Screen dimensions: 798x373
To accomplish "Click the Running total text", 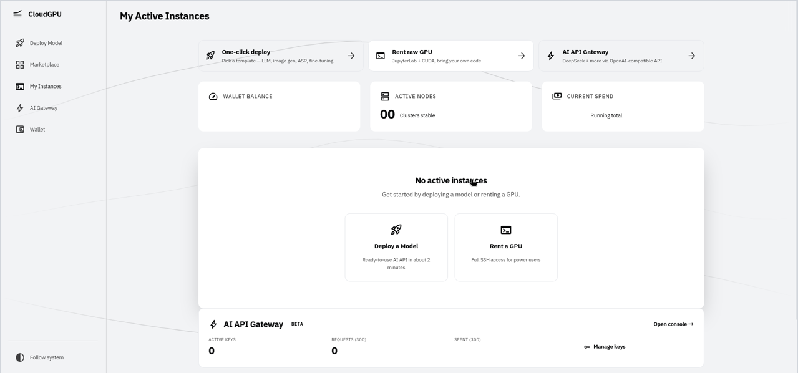I will 606,115.
